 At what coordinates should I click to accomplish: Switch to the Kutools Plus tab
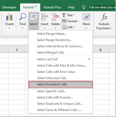point(52,7)
